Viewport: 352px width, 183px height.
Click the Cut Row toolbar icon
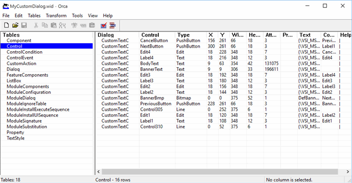click(x=74, y=25)
